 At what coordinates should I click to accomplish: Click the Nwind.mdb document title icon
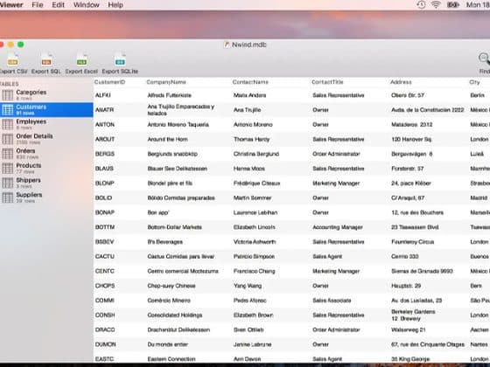[227, 45]
